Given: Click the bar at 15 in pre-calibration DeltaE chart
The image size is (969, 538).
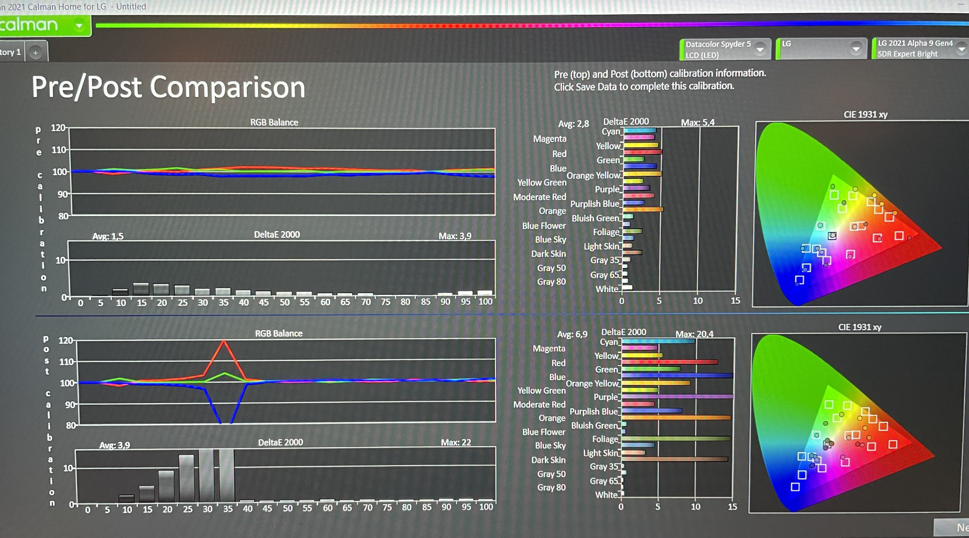Looking at the screenshot, I should (141, 289).
